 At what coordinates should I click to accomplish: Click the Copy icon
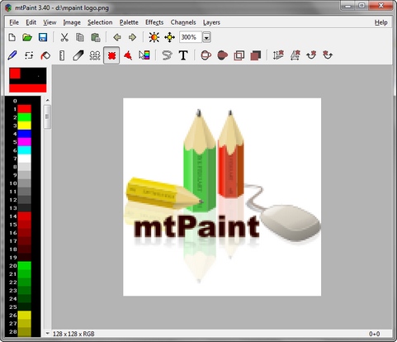point(80,37)
